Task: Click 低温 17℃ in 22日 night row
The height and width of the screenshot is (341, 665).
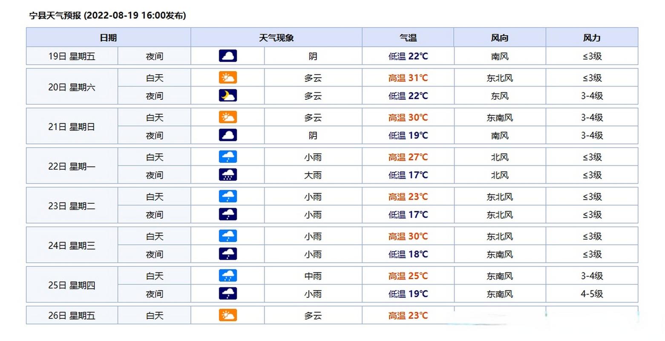Action: point(408,175)
